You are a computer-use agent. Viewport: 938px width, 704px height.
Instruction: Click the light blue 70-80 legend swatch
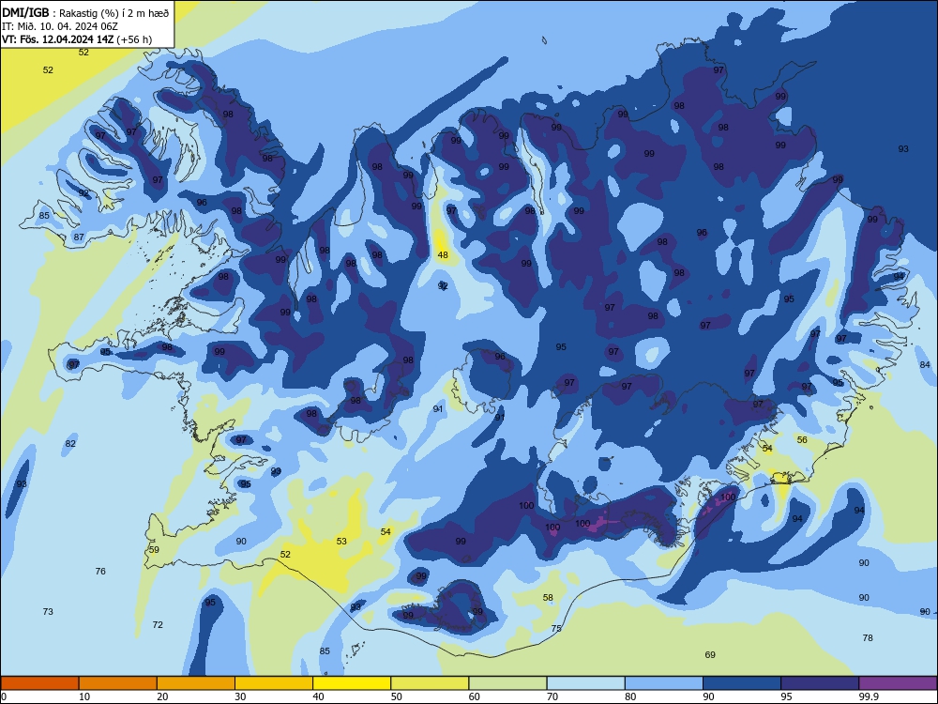pyautogui.click(x=585, y=683)
